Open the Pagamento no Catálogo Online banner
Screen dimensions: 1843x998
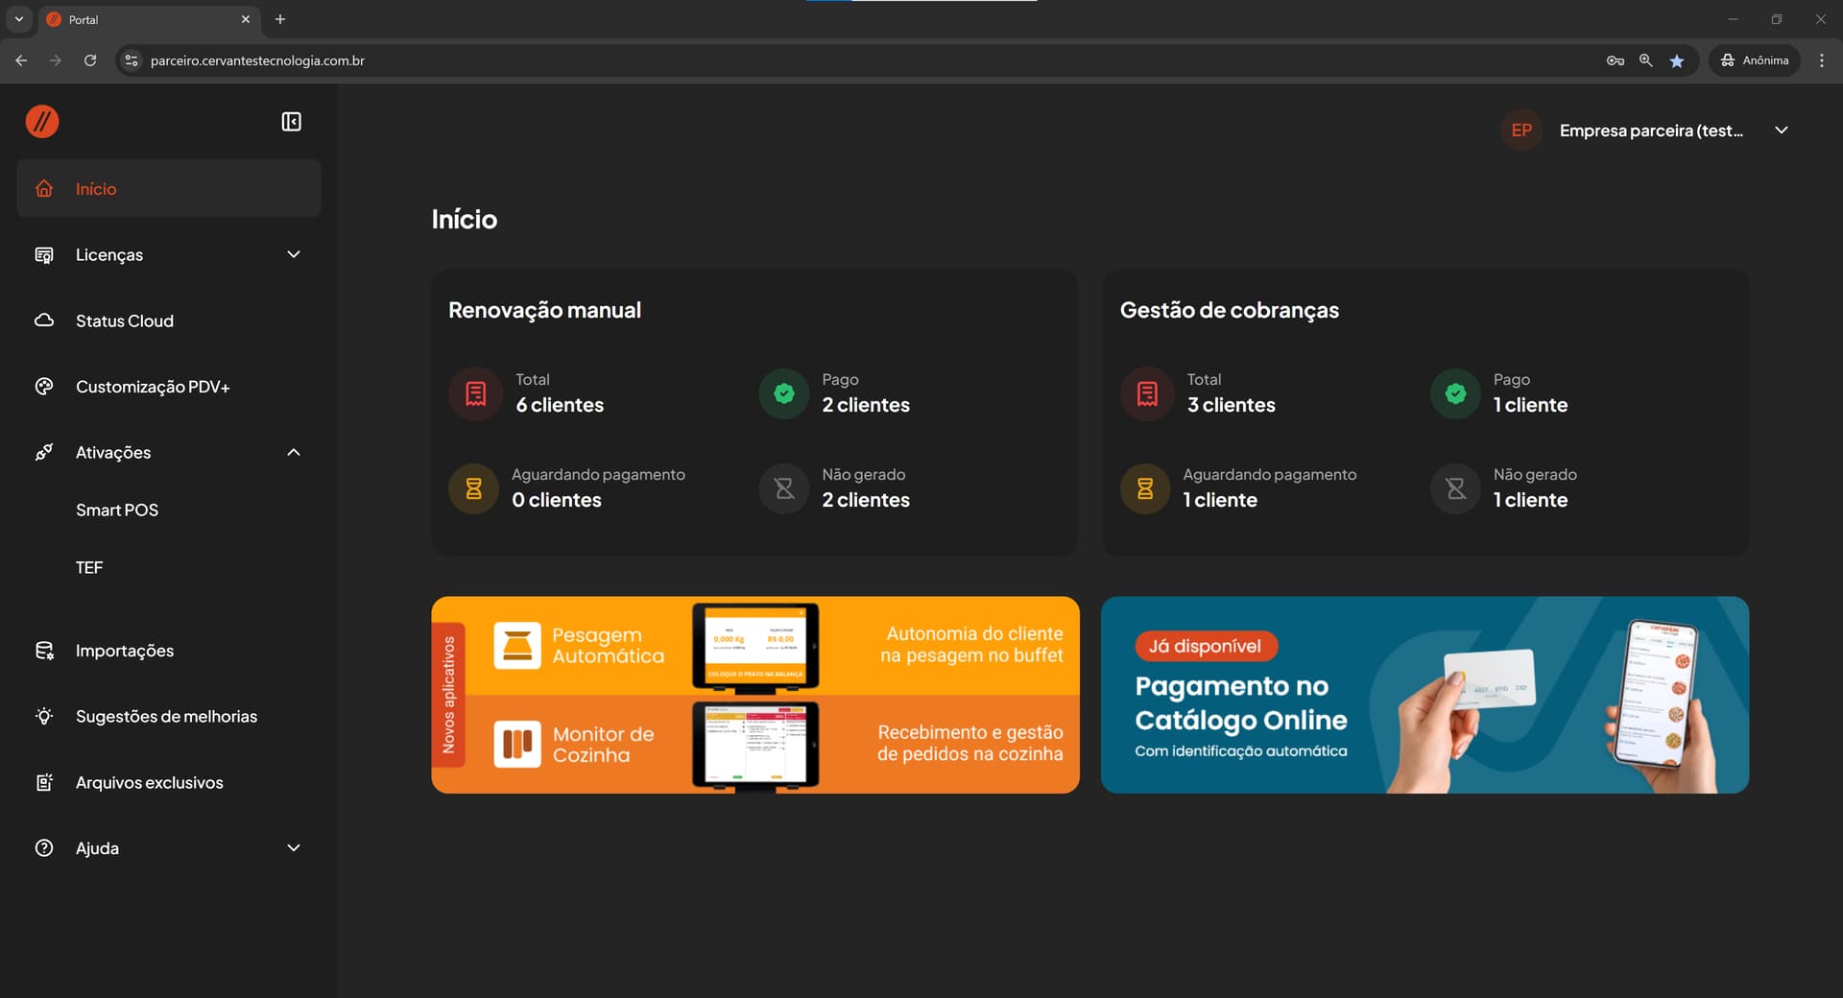click(1424, 695)
